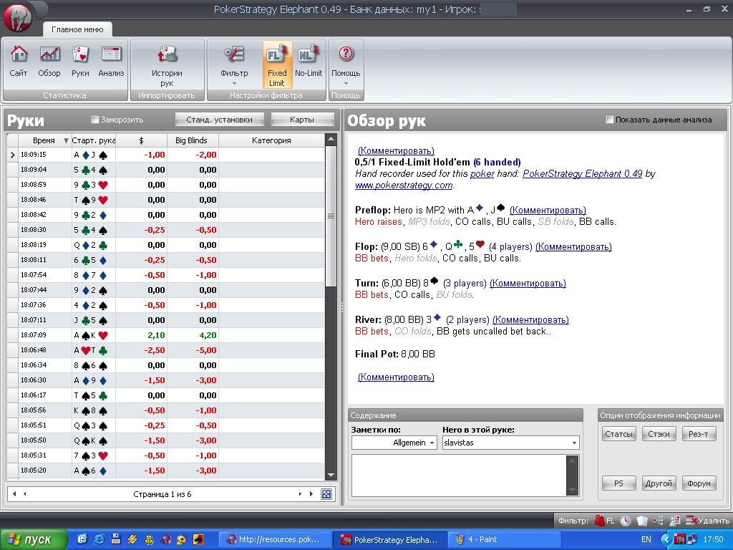Click the Станд. установки button
The image size is (733, 550).
[x=219, y=120]
